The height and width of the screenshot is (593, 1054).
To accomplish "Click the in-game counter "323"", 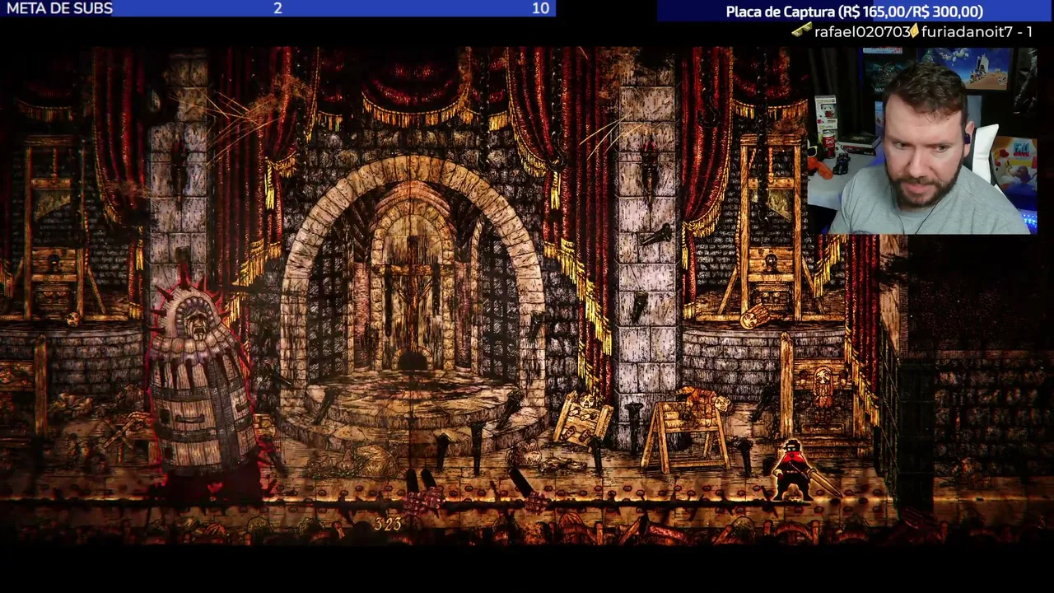I will [x=387, y=524].
